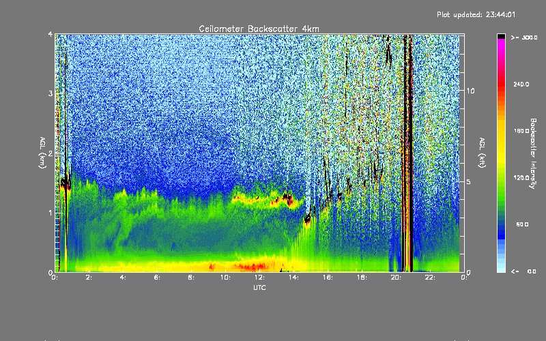The height and width of the screenshot is (341, 546).
Task: Pick the magenta band of the colorbar
Action: (501, 45)
